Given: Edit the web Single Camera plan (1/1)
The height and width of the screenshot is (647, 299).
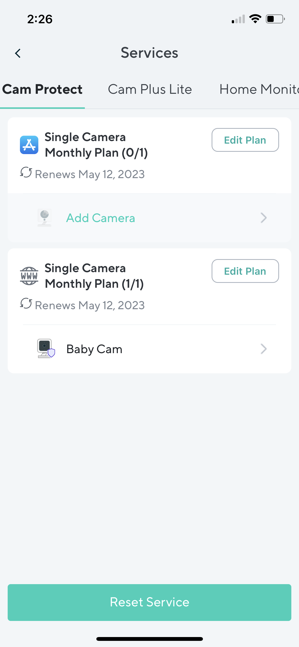Looking at the screenshot, I should (x=245, y=271).
